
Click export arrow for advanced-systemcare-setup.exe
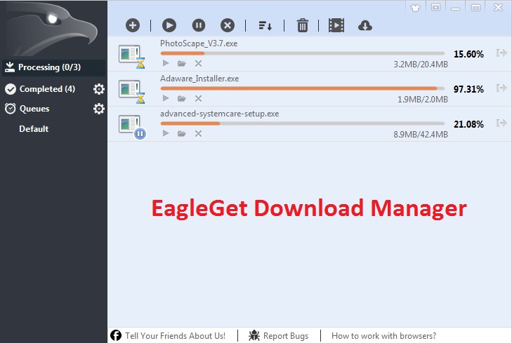click(x=501, y=123)
